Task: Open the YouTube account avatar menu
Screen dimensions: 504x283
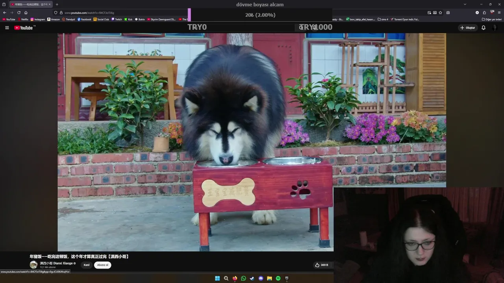Action: [495, 28]
